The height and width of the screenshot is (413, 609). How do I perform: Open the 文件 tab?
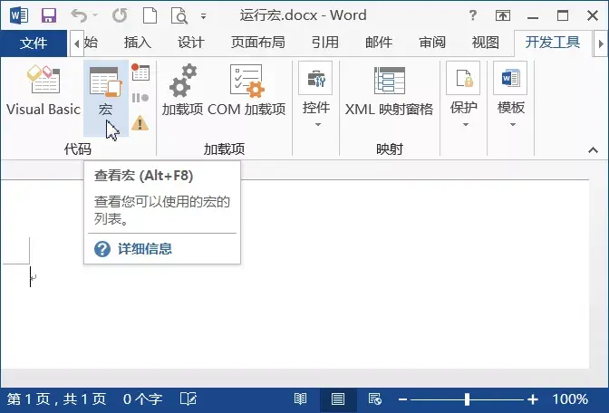pos(34,43)
